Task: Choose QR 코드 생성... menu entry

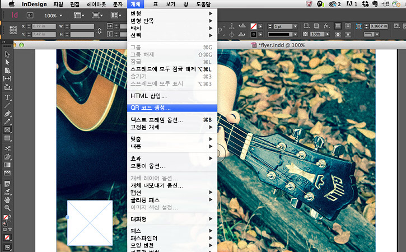Action: point(172,108)
